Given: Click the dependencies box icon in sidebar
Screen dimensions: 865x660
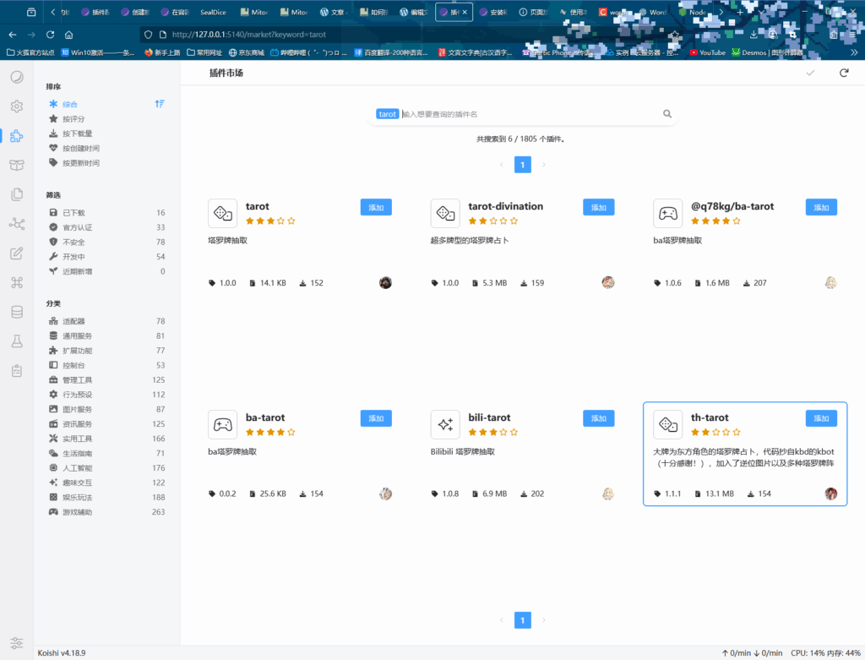Looking at the screenshot, I should [x=16, y=165].
